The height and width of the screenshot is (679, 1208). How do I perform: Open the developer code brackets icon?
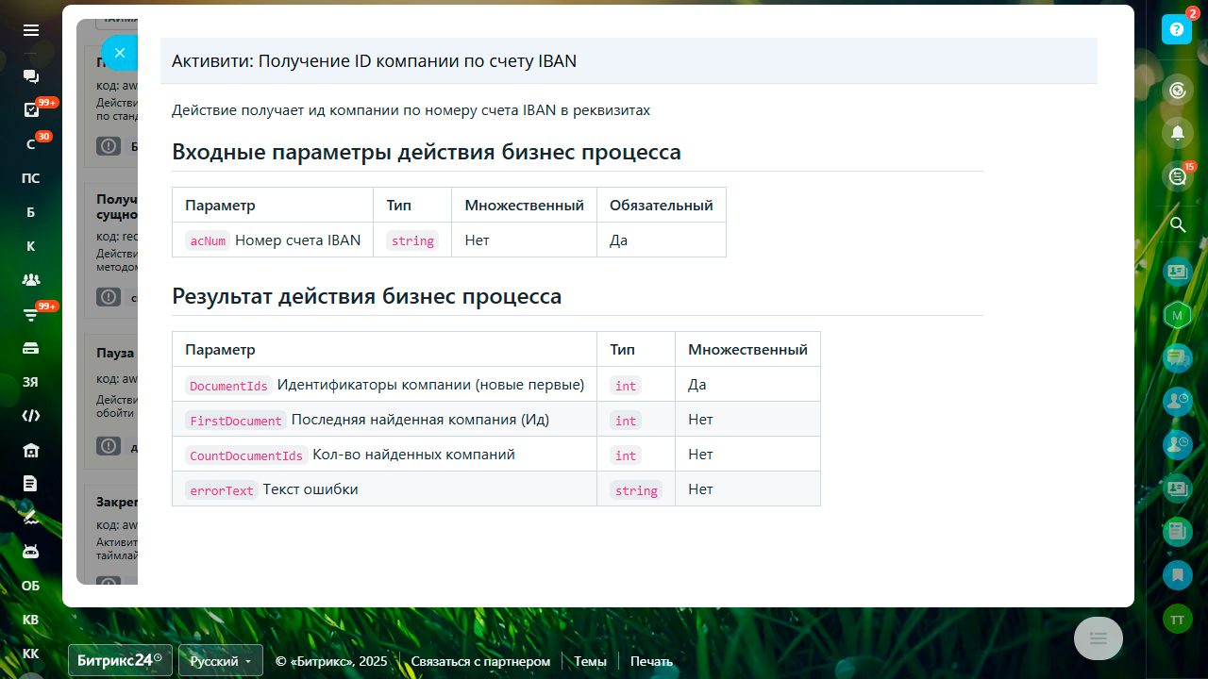[31, 416]
